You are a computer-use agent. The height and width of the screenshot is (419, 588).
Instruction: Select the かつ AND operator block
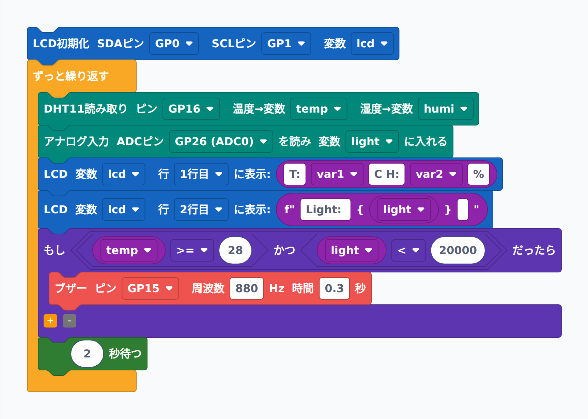click(x=284, y=250)
